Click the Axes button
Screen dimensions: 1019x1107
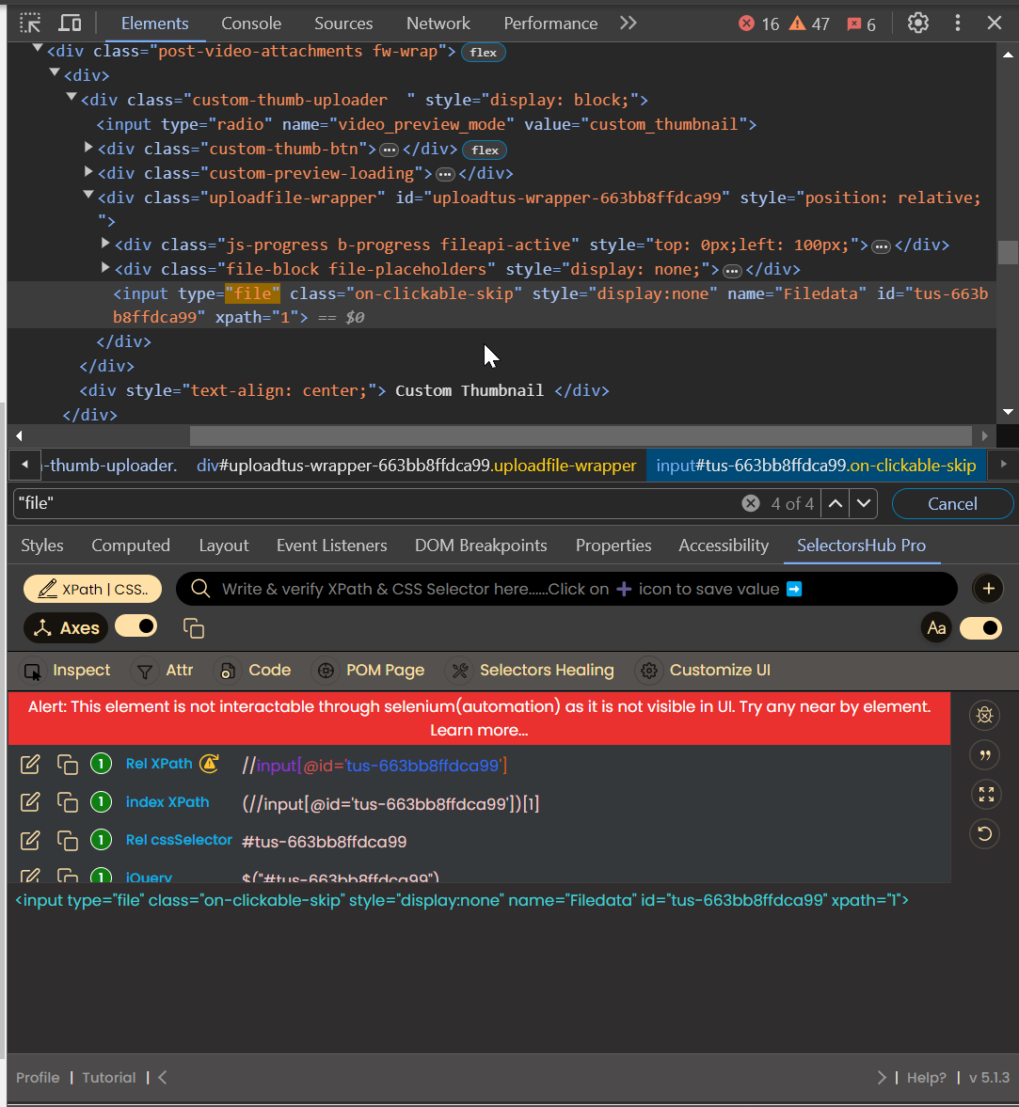coord(66,627)
